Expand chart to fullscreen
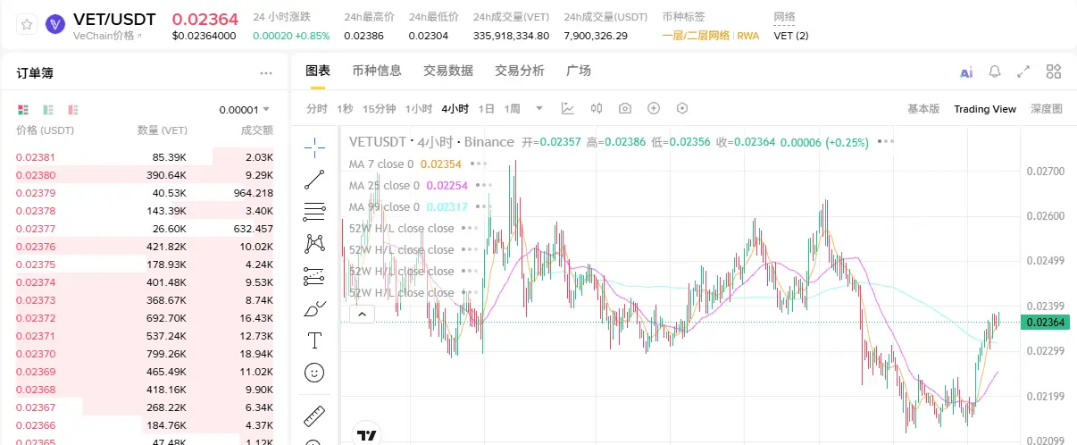 [1024, 71]
